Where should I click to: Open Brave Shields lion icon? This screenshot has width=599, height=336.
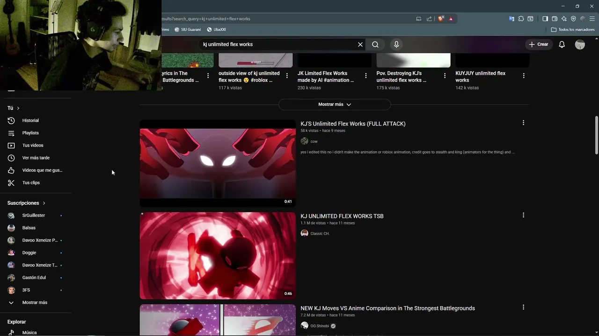(440, 19)
